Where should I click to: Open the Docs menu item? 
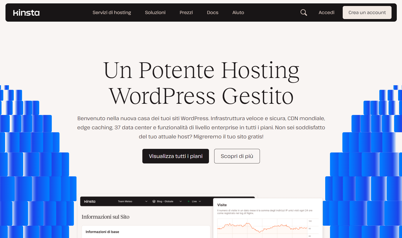click(213, 13)
